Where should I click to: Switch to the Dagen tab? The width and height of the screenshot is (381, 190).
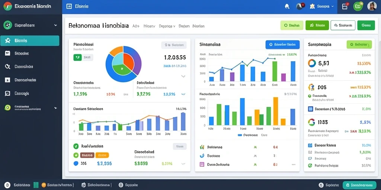184,26
